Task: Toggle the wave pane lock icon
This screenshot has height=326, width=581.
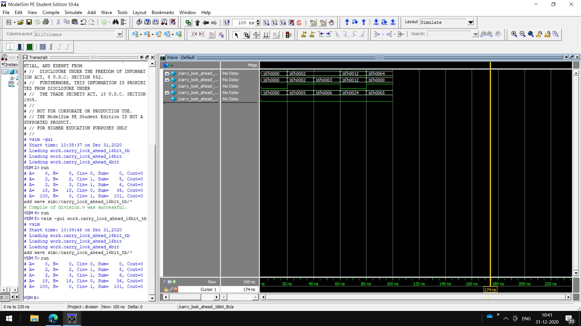Action: [x=166, y=289]
